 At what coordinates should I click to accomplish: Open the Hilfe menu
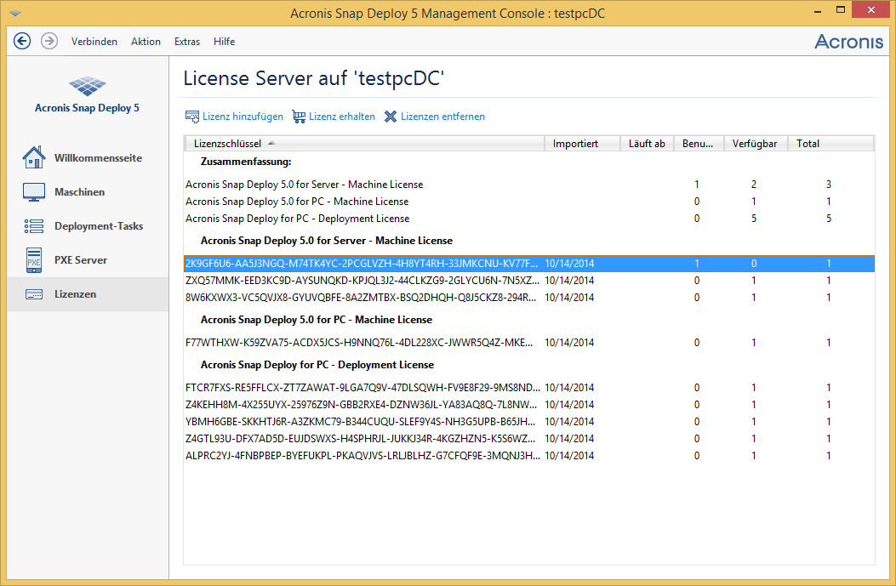click(224, 42)
